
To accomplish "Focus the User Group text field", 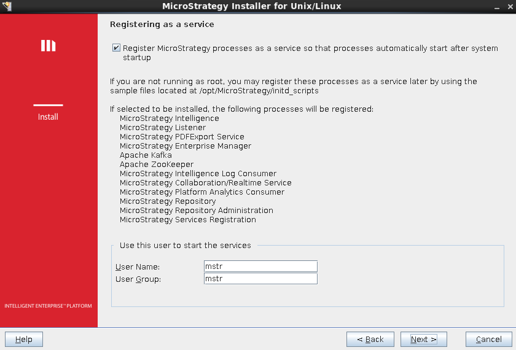I will coord(260,279).
